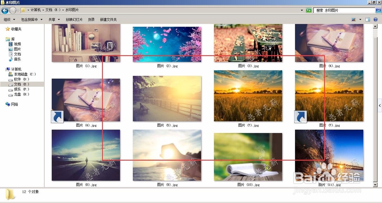This screenshot has height=203, width=382.
Task: Focus the 搜索 水印图片 search box
Action: click(344, 10)
